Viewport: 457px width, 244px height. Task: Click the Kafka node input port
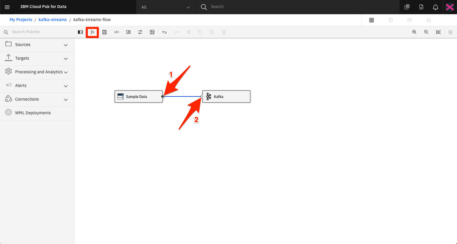pyautogui.click(x=202, y=96)
